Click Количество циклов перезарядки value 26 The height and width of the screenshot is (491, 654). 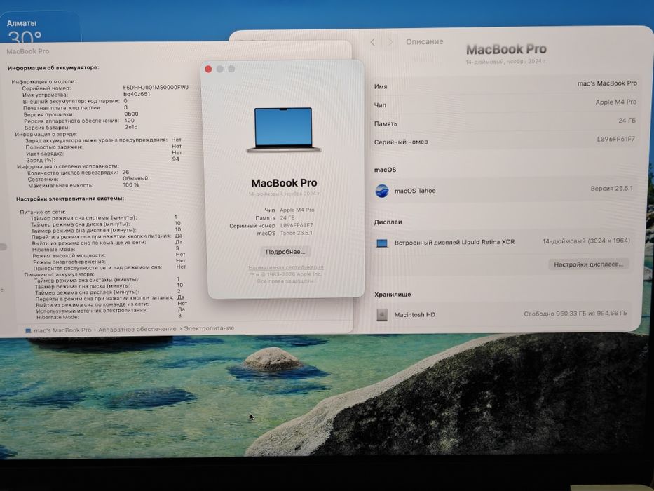click(126, 172)
